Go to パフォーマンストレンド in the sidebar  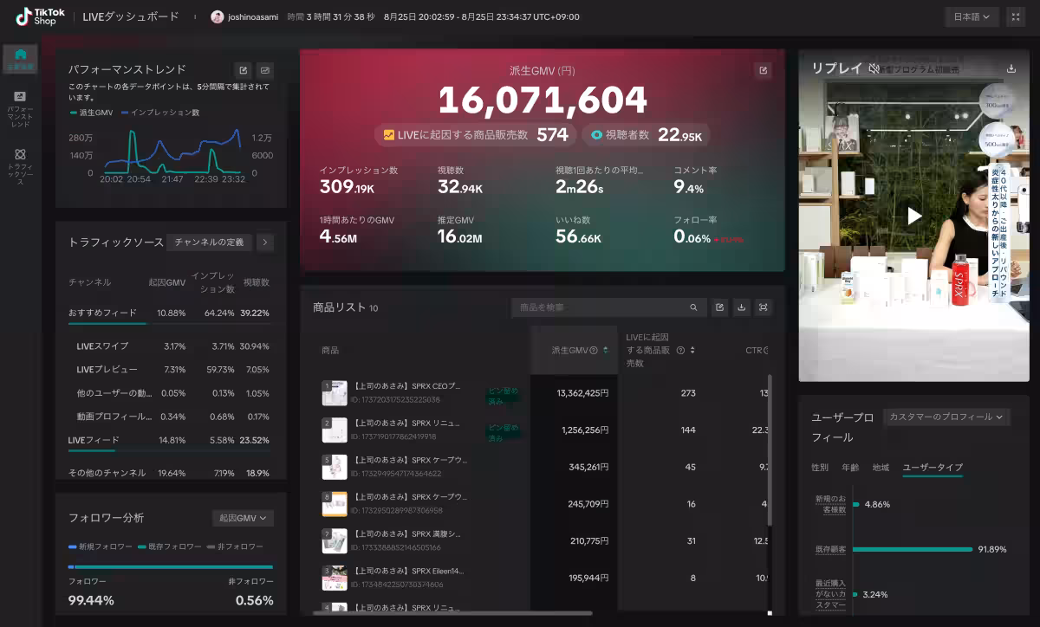tap(20, 109)
